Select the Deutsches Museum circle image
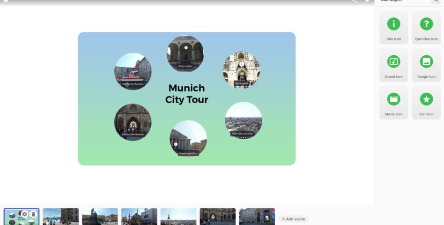Screen dimensions: 444x225 [x=133, y=71]
